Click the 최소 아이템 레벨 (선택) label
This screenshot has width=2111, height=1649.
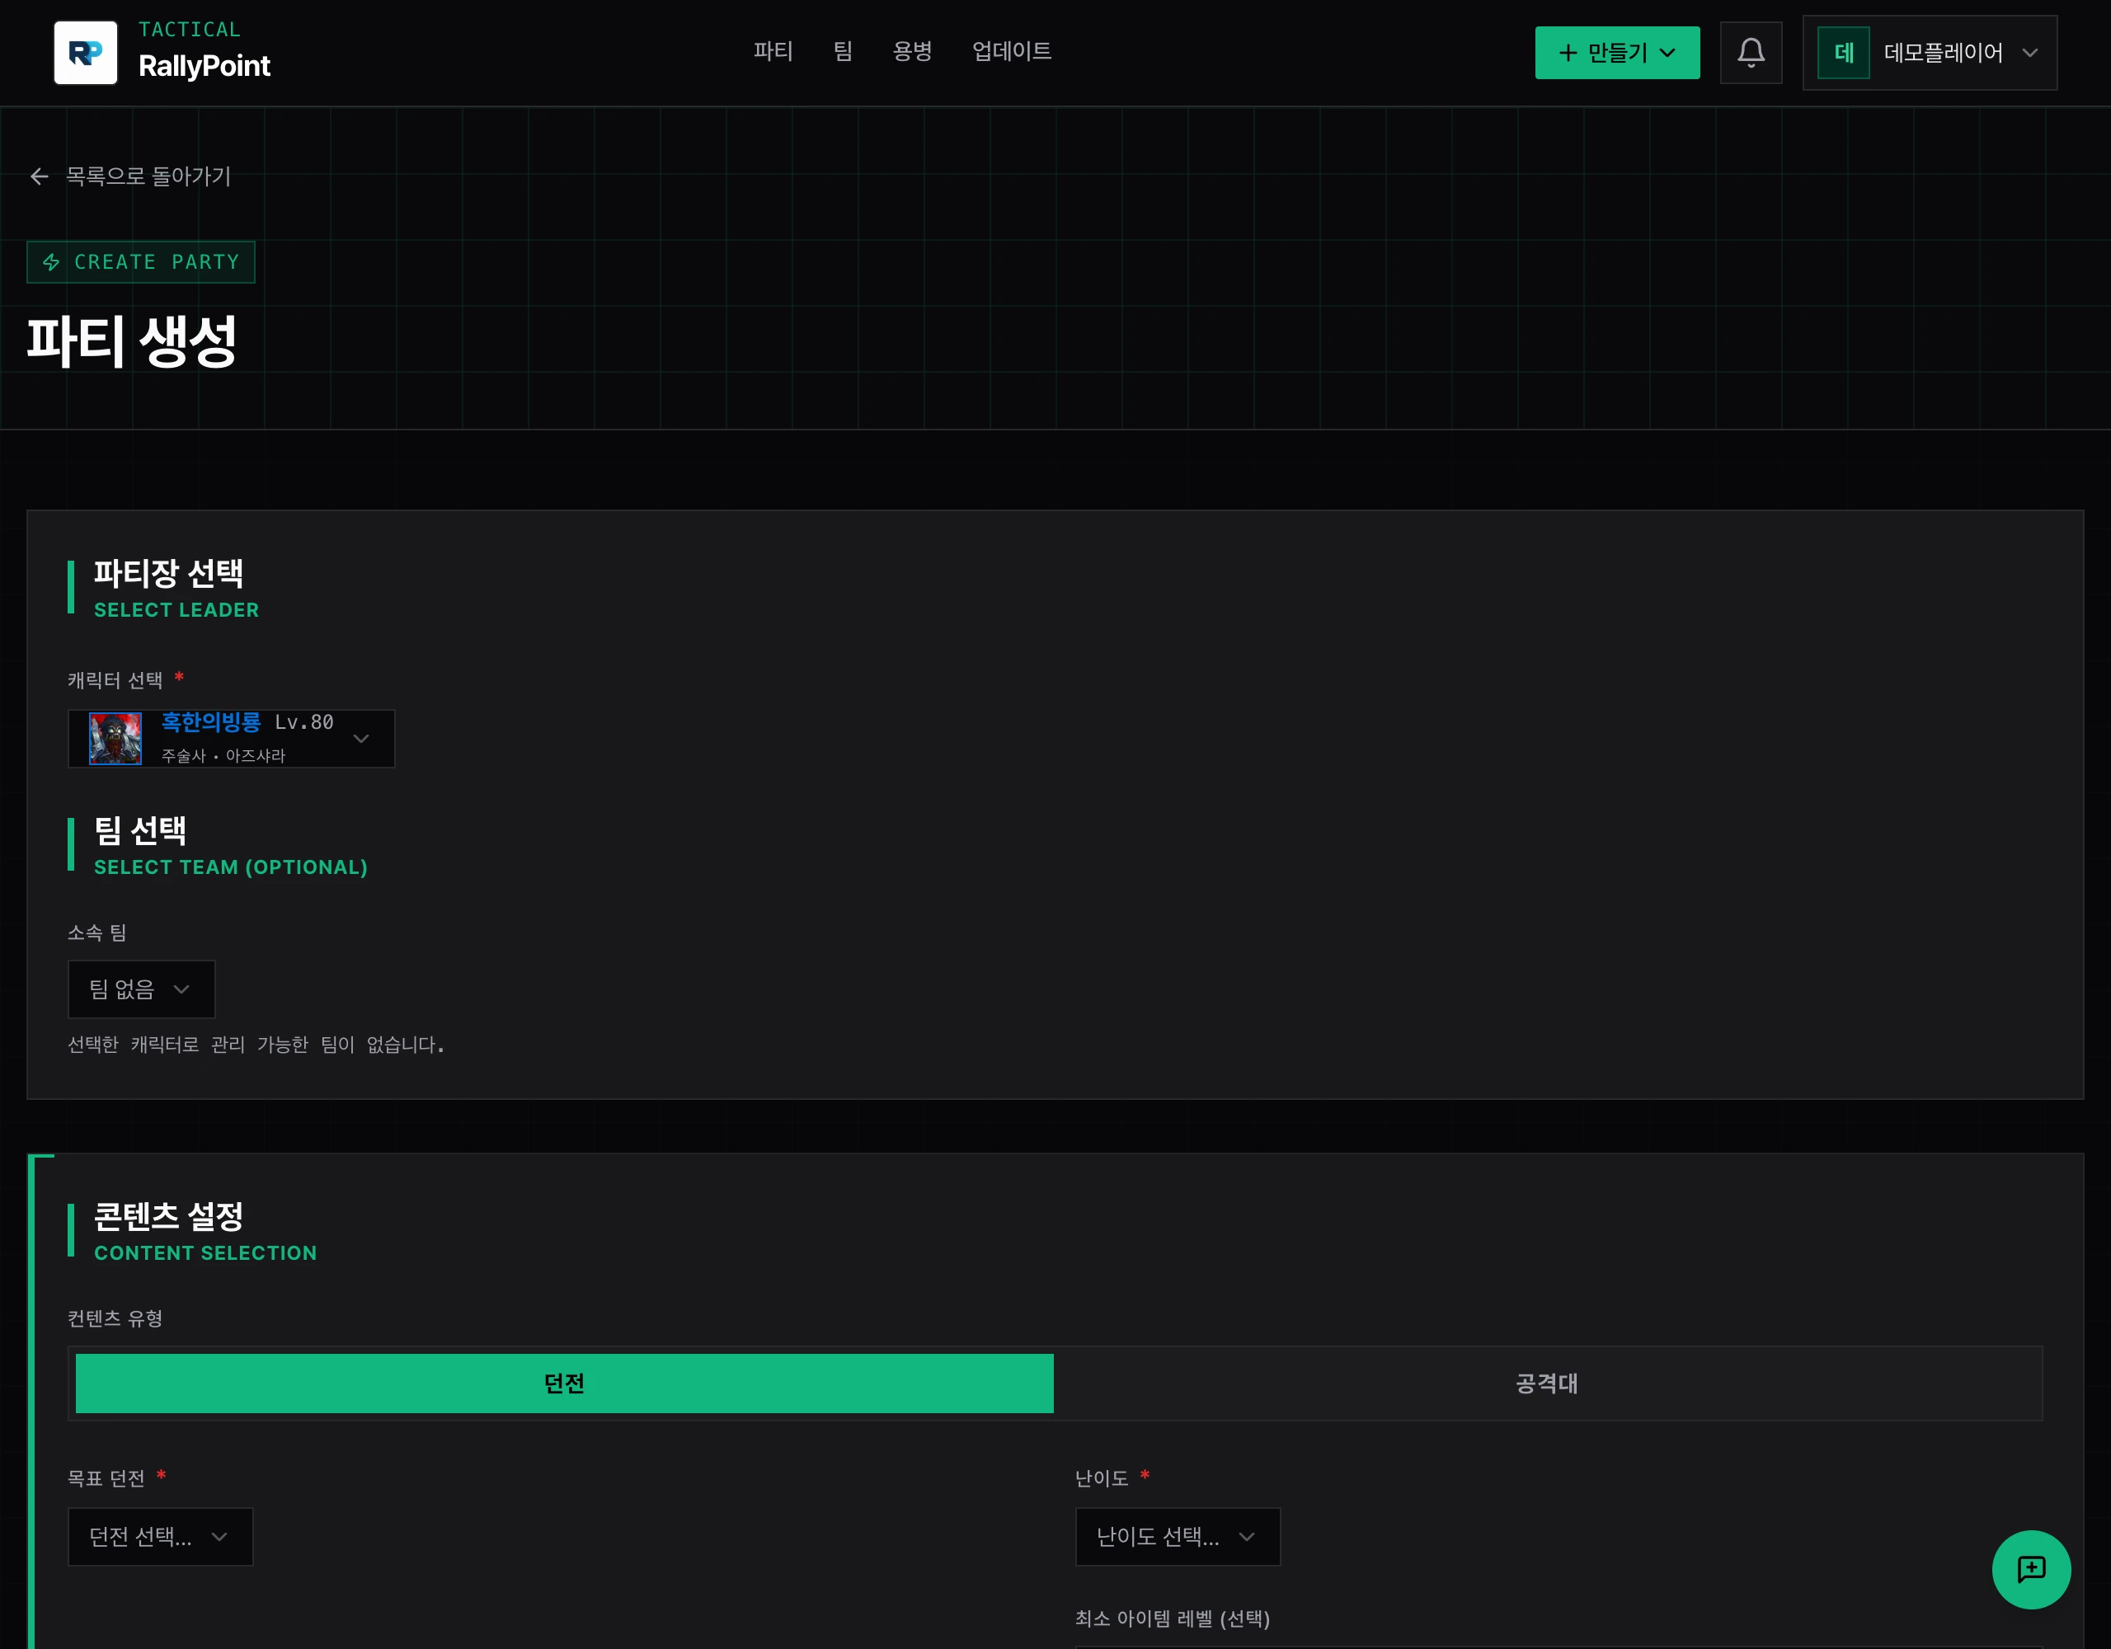click(x=1173, y=1618)
